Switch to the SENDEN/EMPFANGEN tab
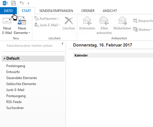The image size is (153, 127). coord(56,11)
